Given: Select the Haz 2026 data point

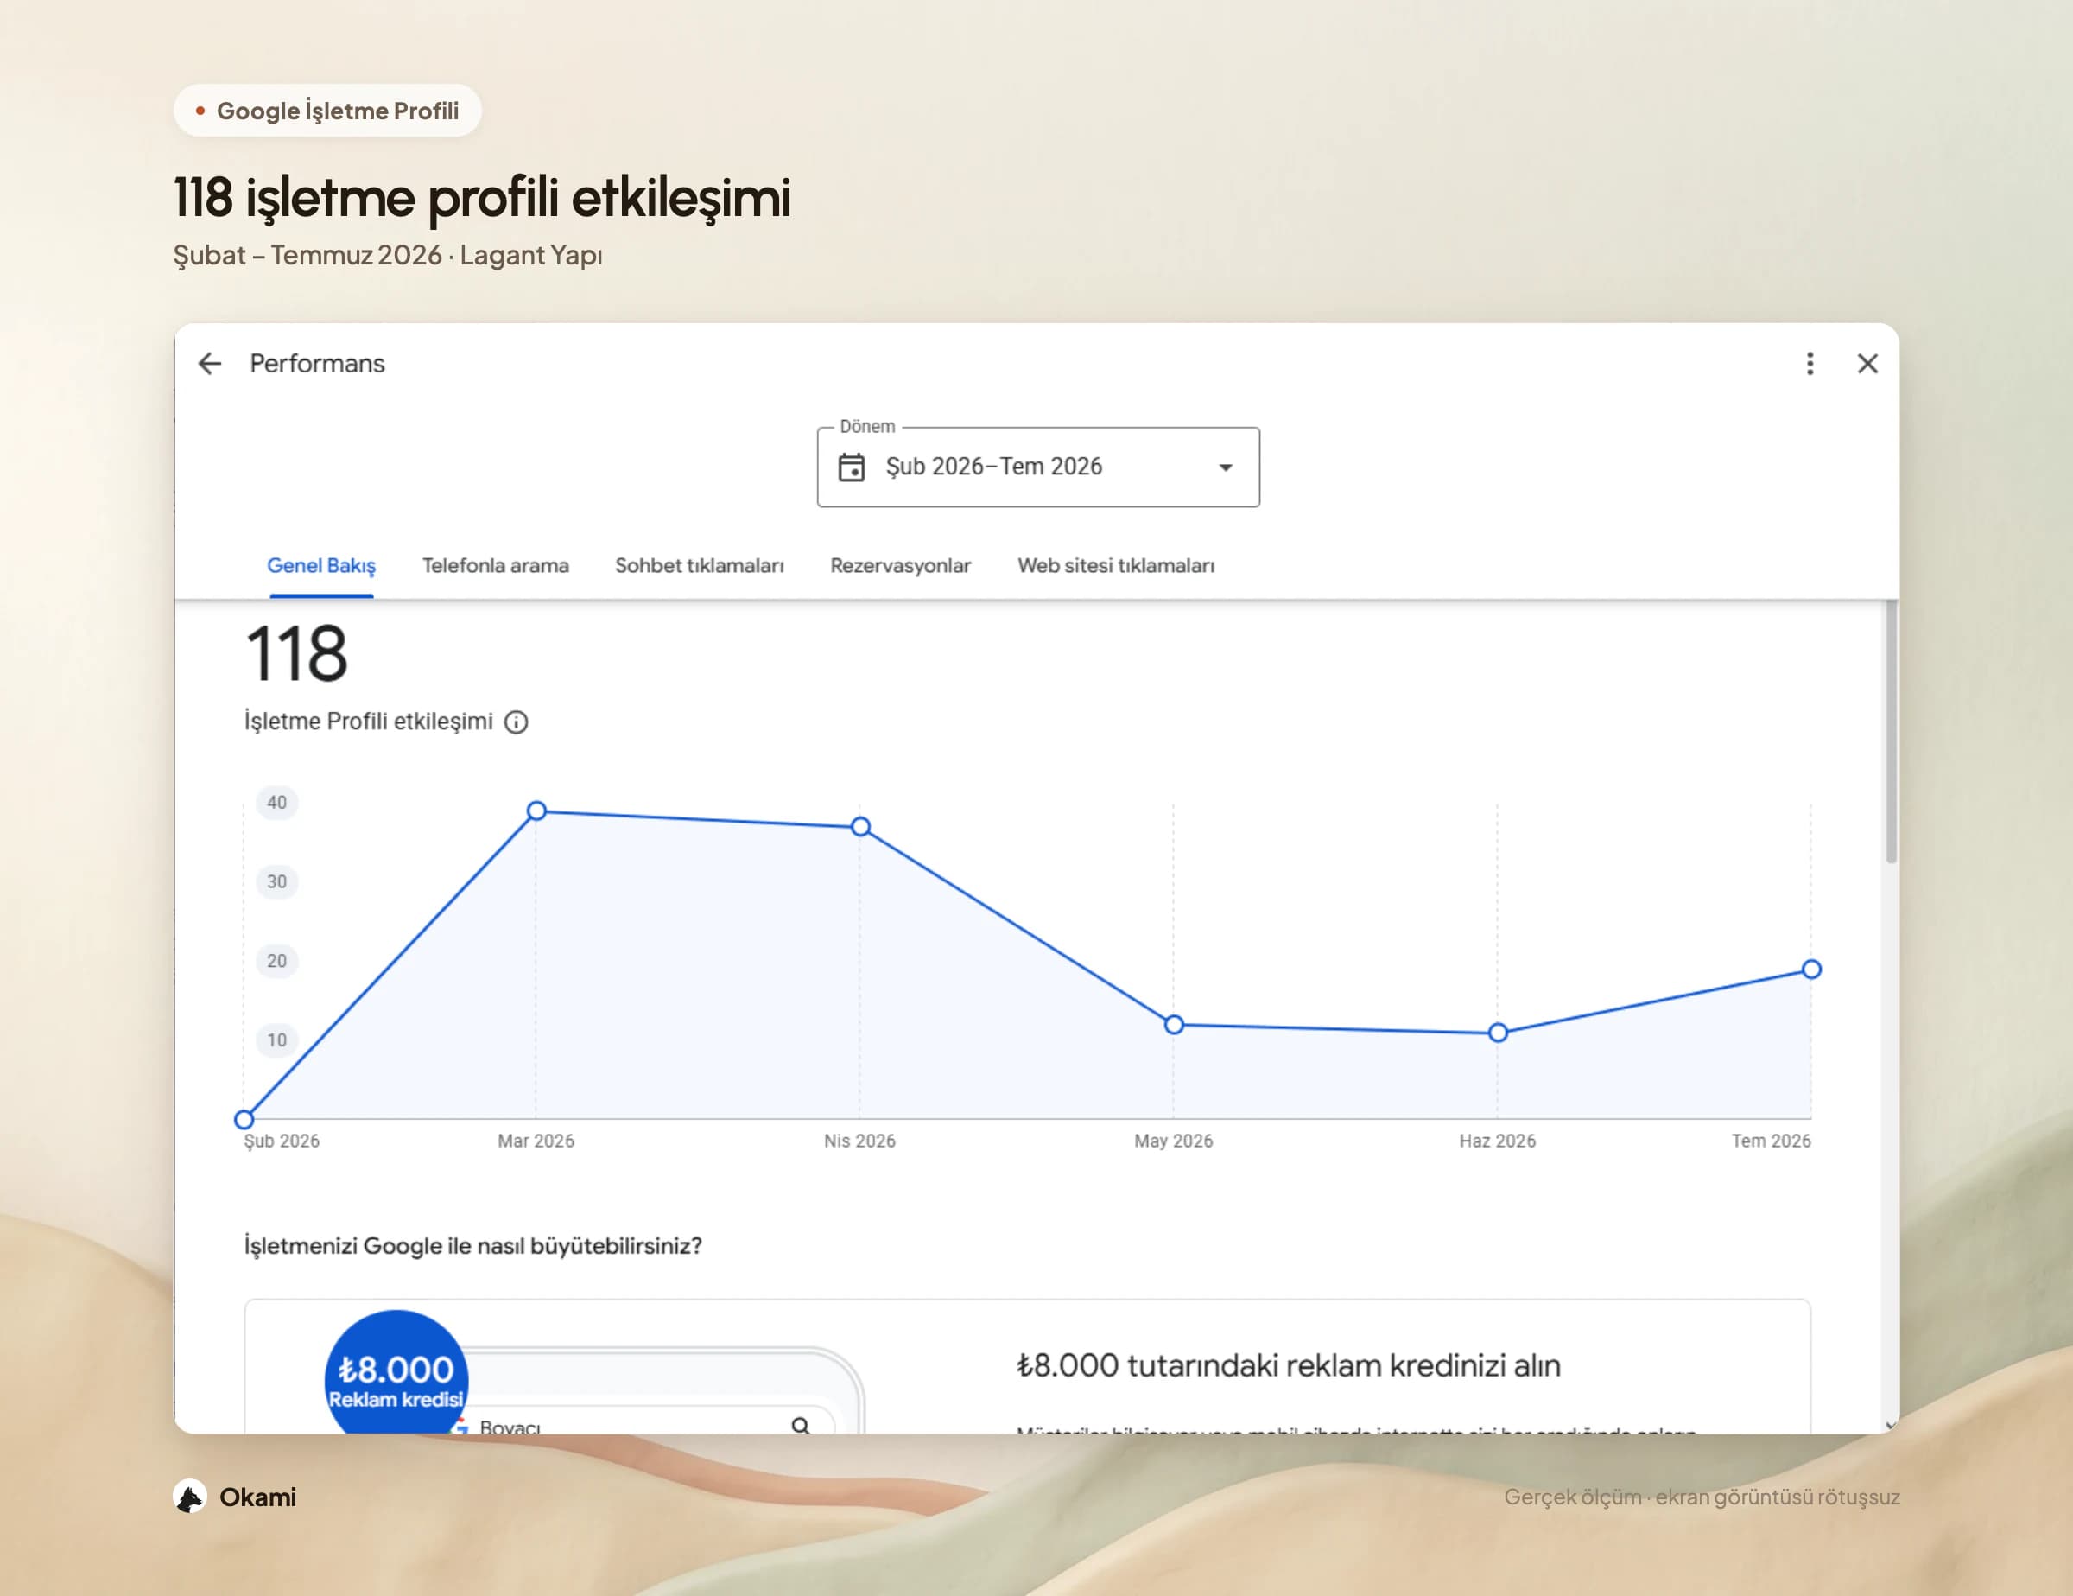Looking at the screenshot, I should [1498, 1033].
